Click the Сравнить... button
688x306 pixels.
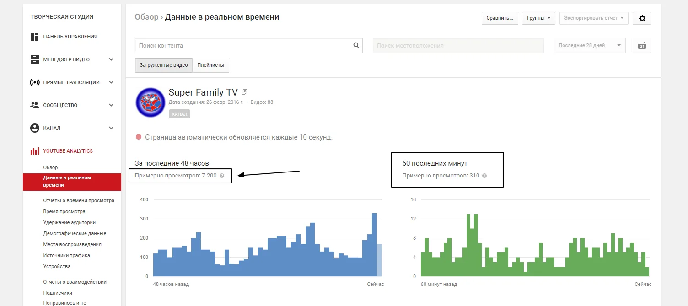[x=500, y=18]
